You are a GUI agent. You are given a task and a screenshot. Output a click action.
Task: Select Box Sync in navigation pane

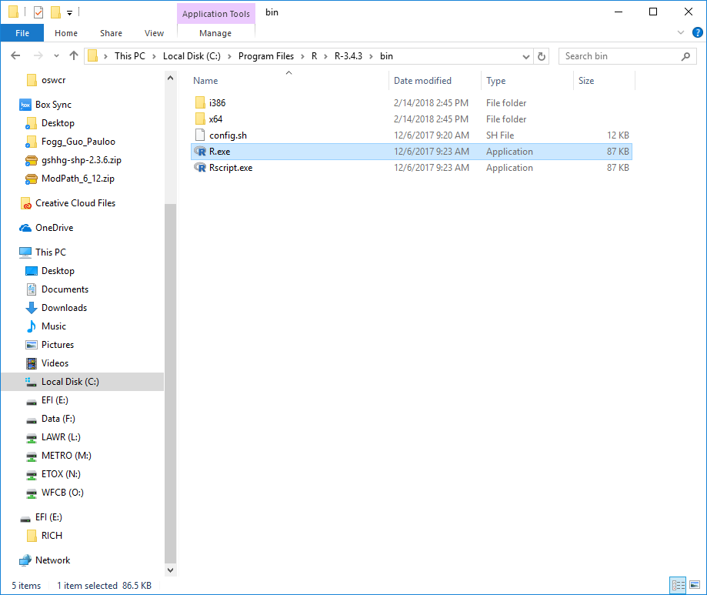(x=45, y=105)
